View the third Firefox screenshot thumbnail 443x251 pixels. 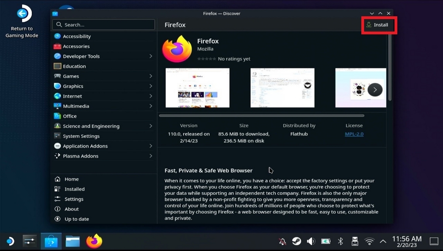pyautogui.click(x=361, y=88)
